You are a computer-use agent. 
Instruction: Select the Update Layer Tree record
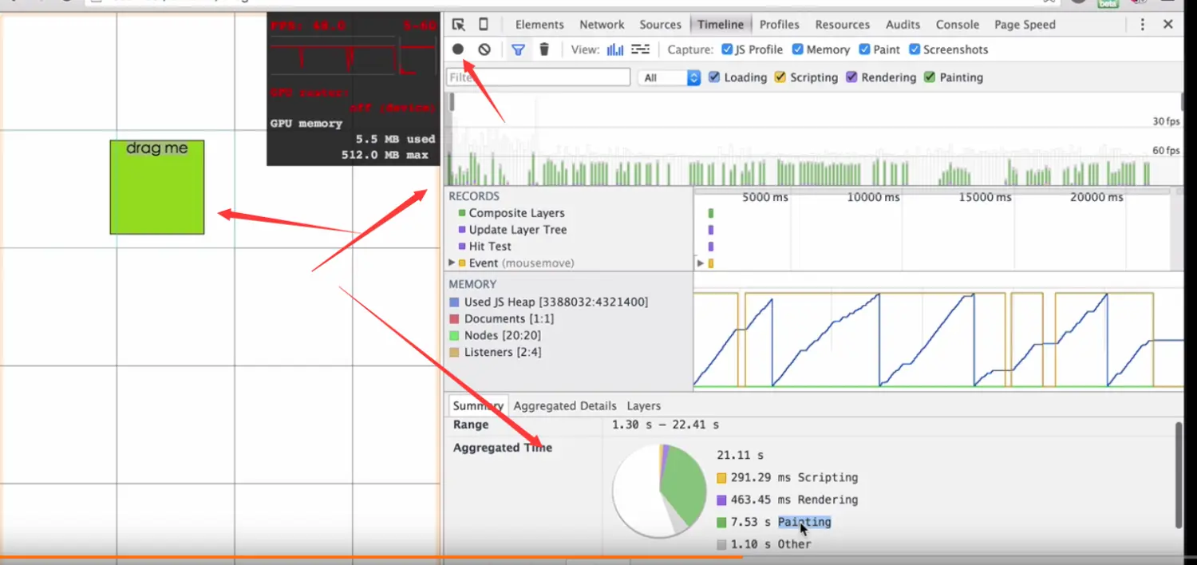pyautogui.click(x=518, y=230)
